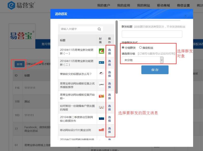Image resolution: width=203 pixels, height=151 pixels.
Task: Click the 群发标题 text input field
Action: (152, 34)
